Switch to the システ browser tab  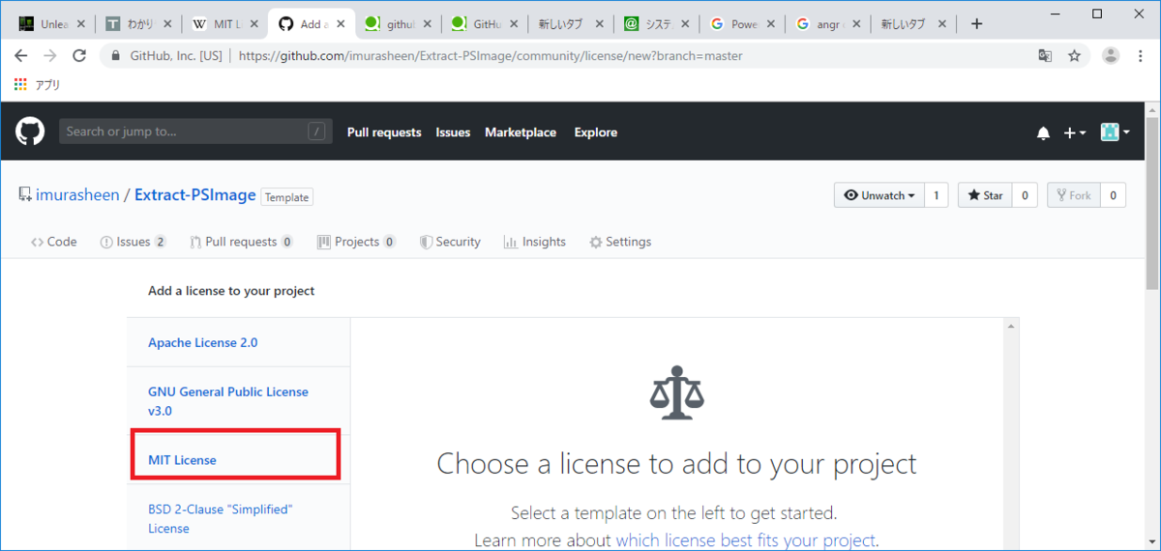pyautogui.click(x=658, y=23)
